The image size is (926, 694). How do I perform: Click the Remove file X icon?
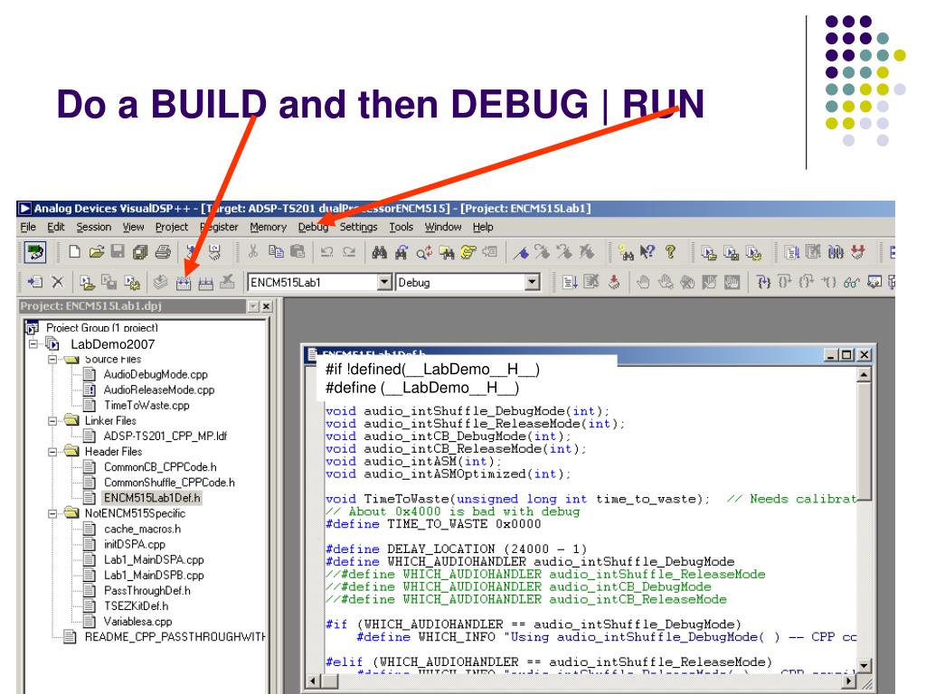point(57,282)
